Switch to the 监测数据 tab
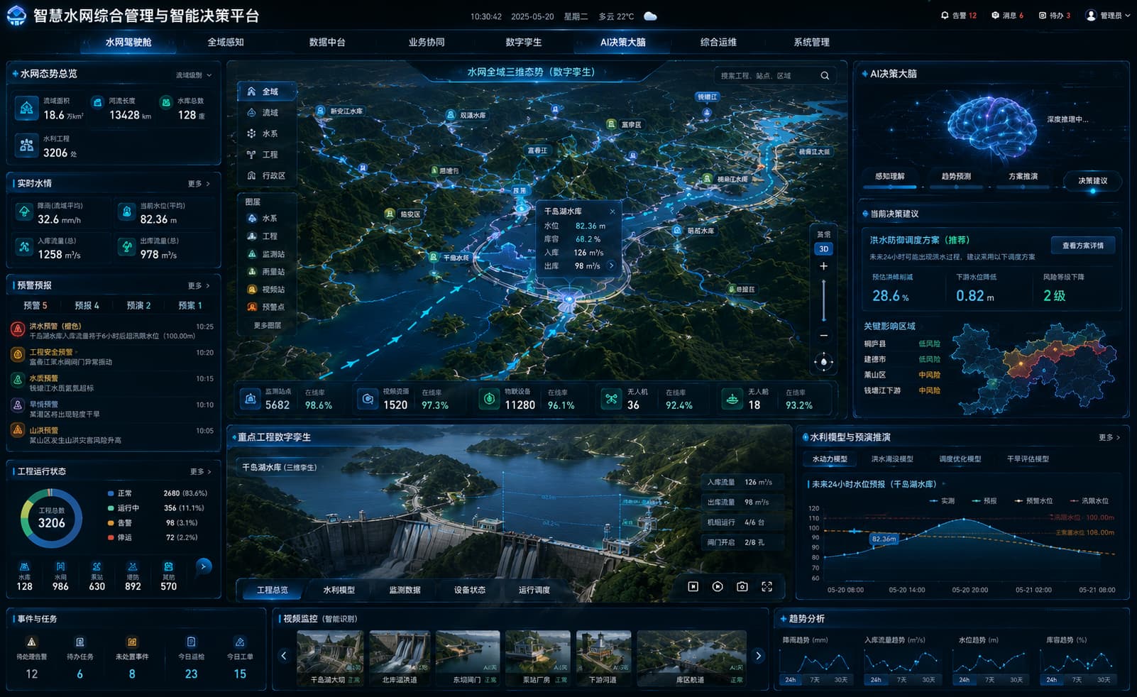This screenshot has height=697, width=1137. point(405,590)
